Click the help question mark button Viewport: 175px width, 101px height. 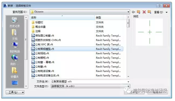pyautogui.click(x=159, y=6)
